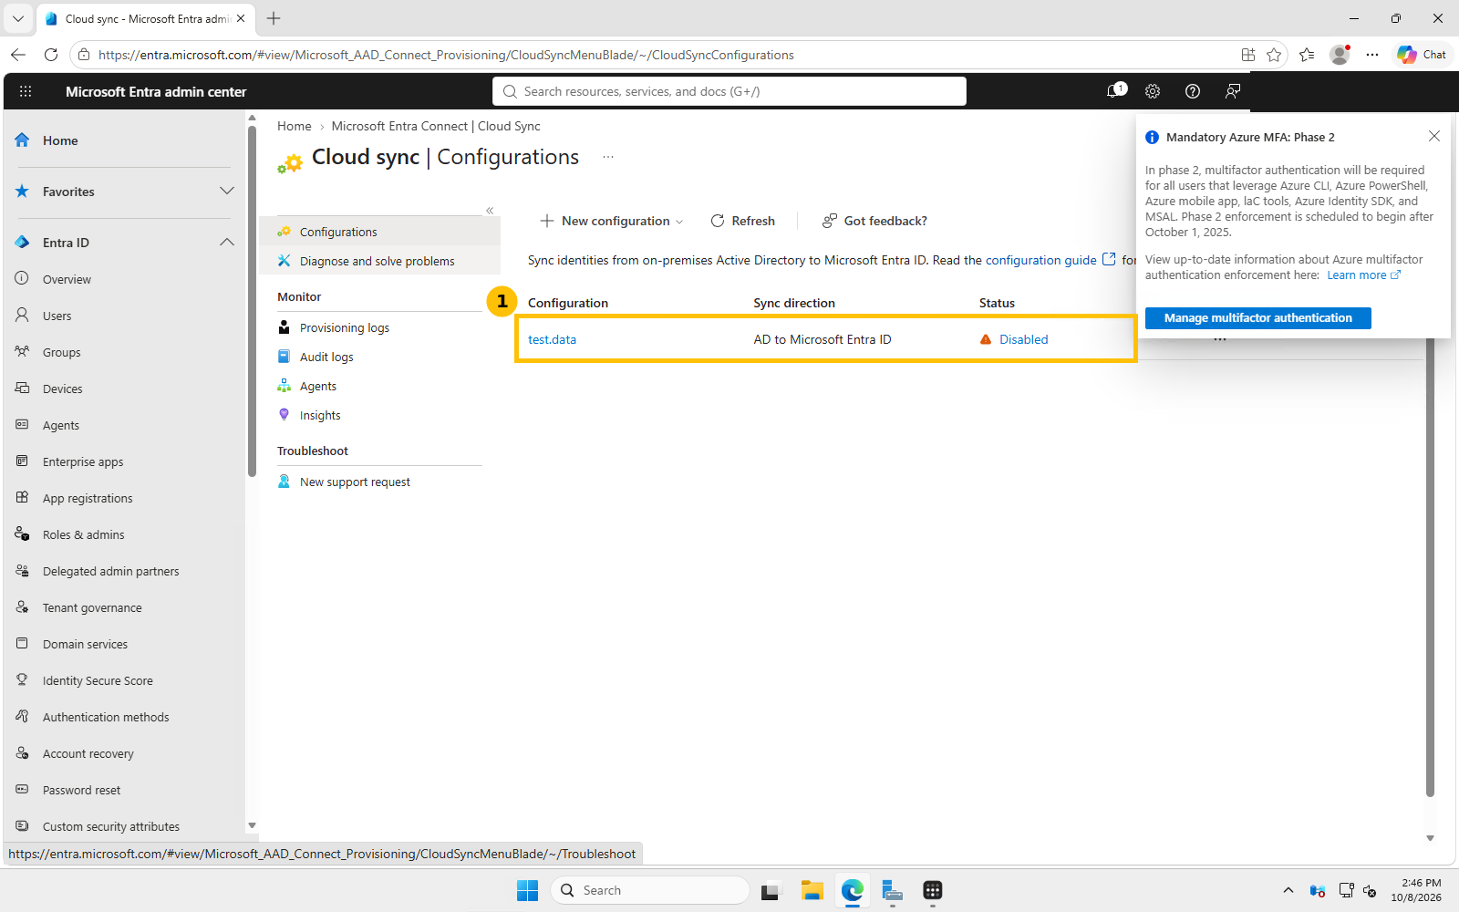Open Devices in the sidebar
Screen dimensions: 1459x912
click(x=62, y=389)
